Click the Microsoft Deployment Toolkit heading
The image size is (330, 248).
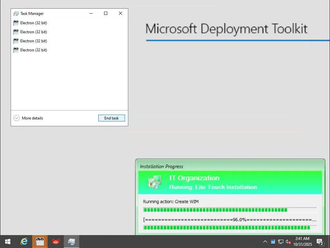pyautogui.click(x=227, y=29)
